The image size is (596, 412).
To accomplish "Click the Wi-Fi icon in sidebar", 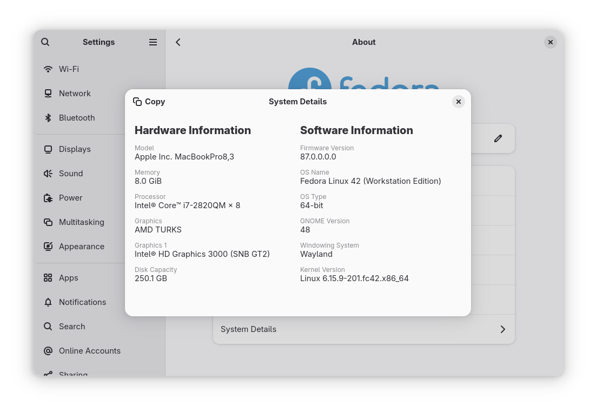I will (48, 69).
